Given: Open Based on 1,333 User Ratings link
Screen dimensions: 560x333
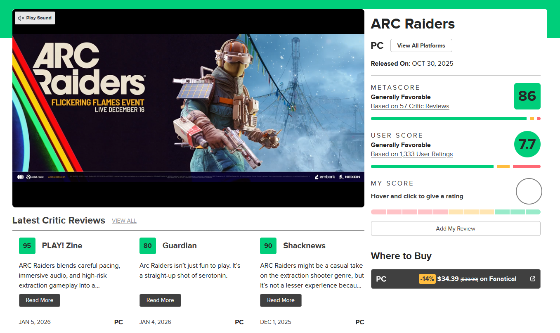Looking at the screenshot, I should pos(411,154).
